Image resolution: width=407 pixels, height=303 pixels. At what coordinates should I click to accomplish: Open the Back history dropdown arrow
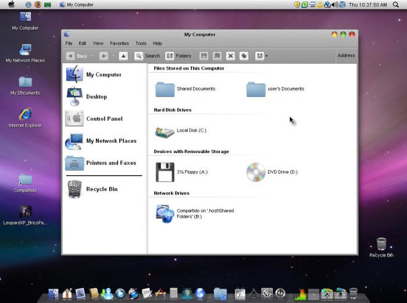[92, 56]
